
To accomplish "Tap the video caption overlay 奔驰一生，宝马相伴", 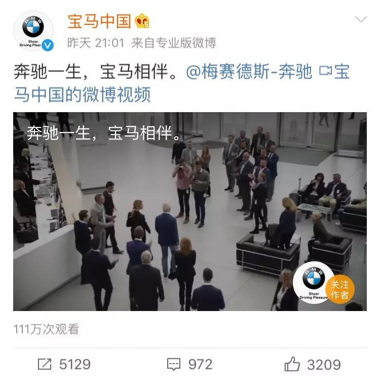I will [x=104, y=133].
